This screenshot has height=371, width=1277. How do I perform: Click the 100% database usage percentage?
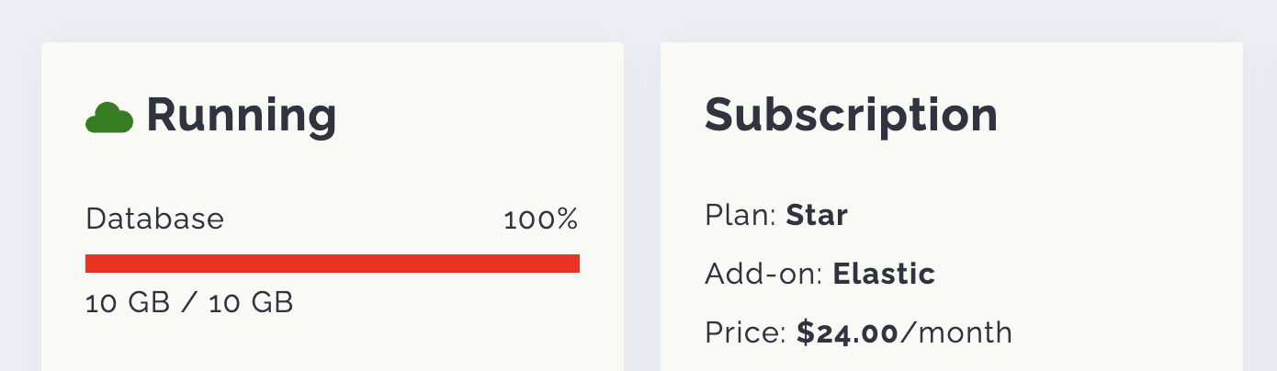point(540,220)
